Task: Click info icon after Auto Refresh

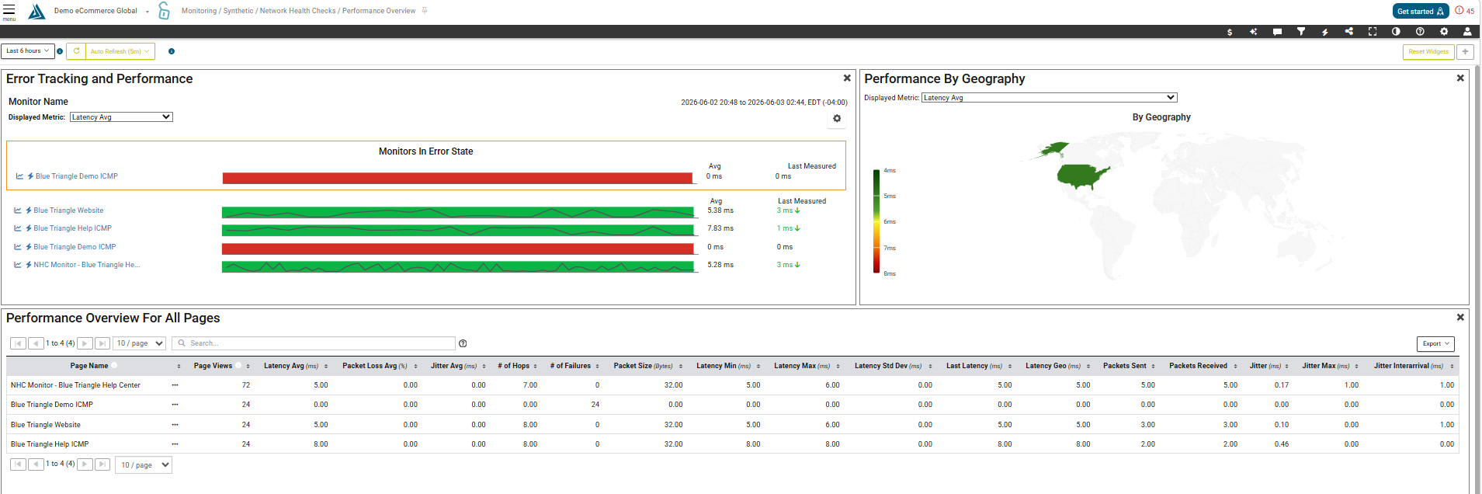Action: [172, 51]
